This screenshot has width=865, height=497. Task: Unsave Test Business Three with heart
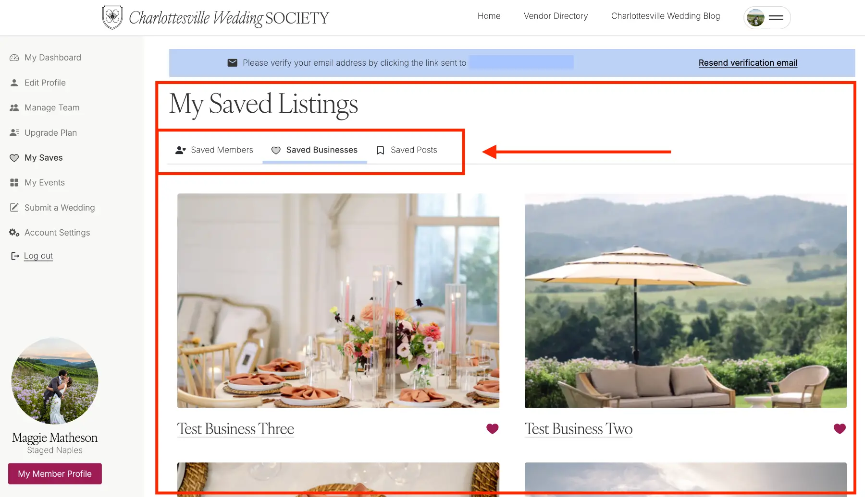pyautogui.click(x=493, y=428)
